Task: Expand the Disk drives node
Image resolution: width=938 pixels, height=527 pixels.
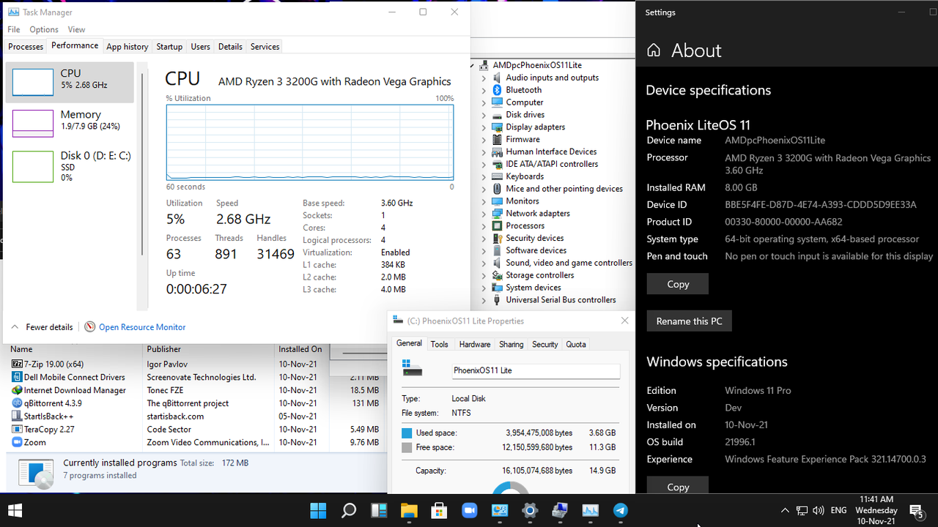Action: coord(484,115)
